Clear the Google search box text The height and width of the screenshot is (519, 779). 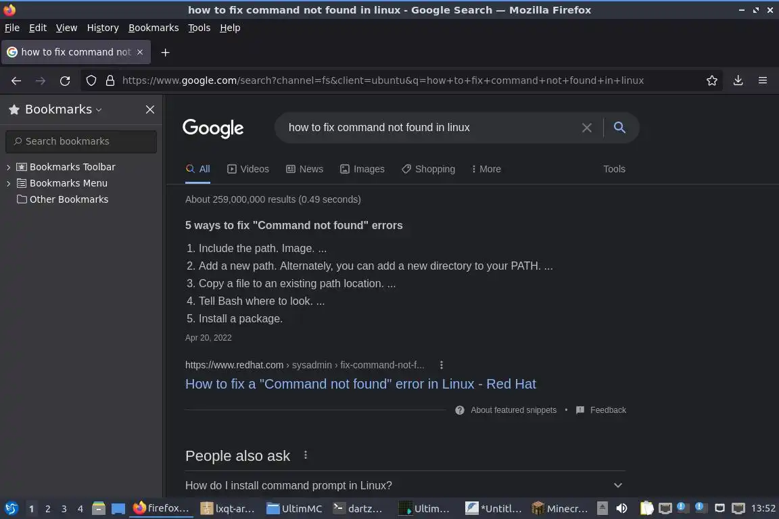coord(587,128)
